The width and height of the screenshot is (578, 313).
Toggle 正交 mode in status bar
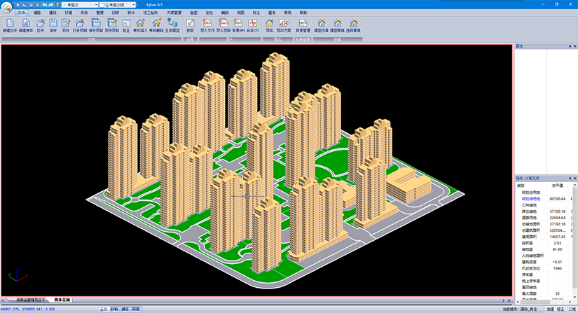coord(104,309)
